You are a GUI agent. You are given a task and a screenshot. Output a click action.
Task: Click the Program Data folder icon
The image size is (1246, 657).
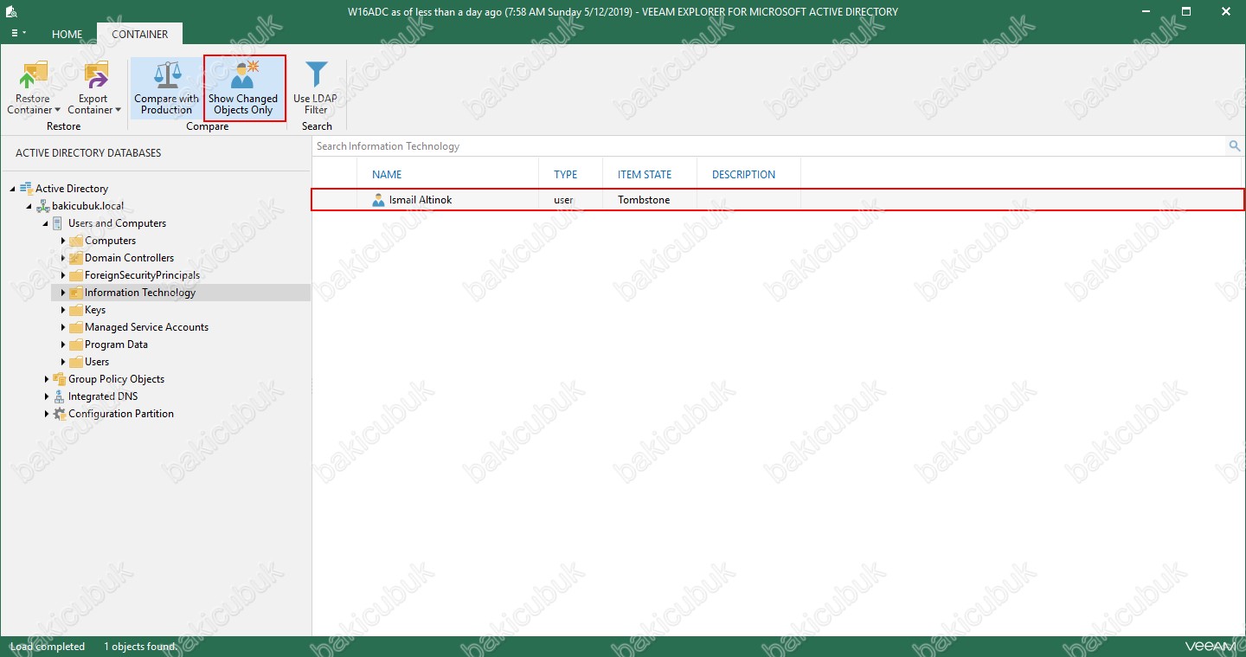coord(76,345)
